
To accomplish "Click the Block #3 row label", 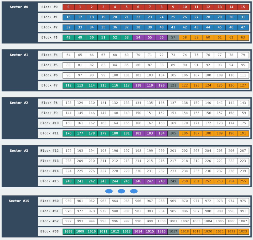I will click(49, 37).
